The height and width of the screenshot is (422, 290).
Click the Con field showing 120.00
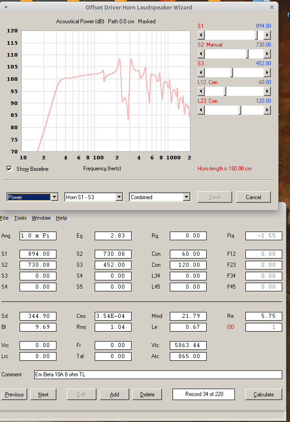click(188, 265)
